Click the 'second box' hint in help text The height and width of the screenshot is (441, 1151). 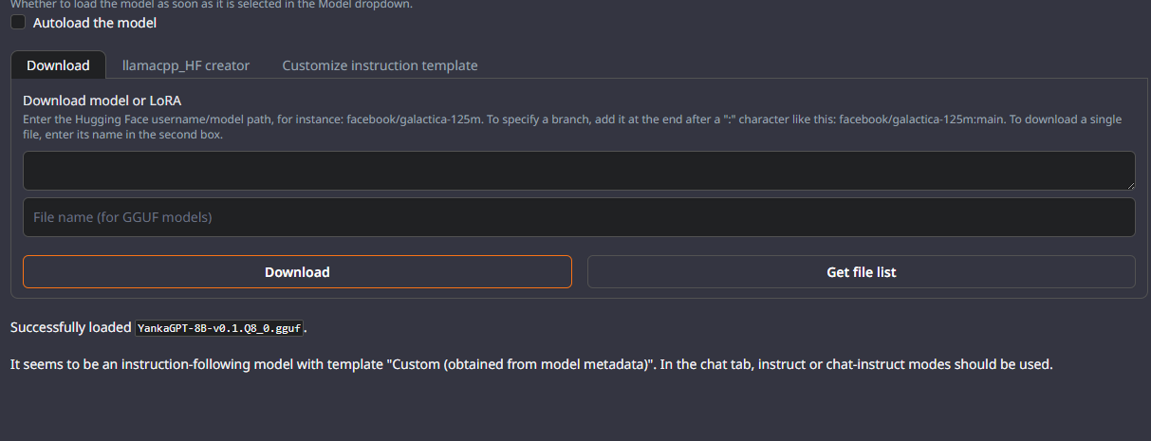pyautogui.click(x=191, y=135)
